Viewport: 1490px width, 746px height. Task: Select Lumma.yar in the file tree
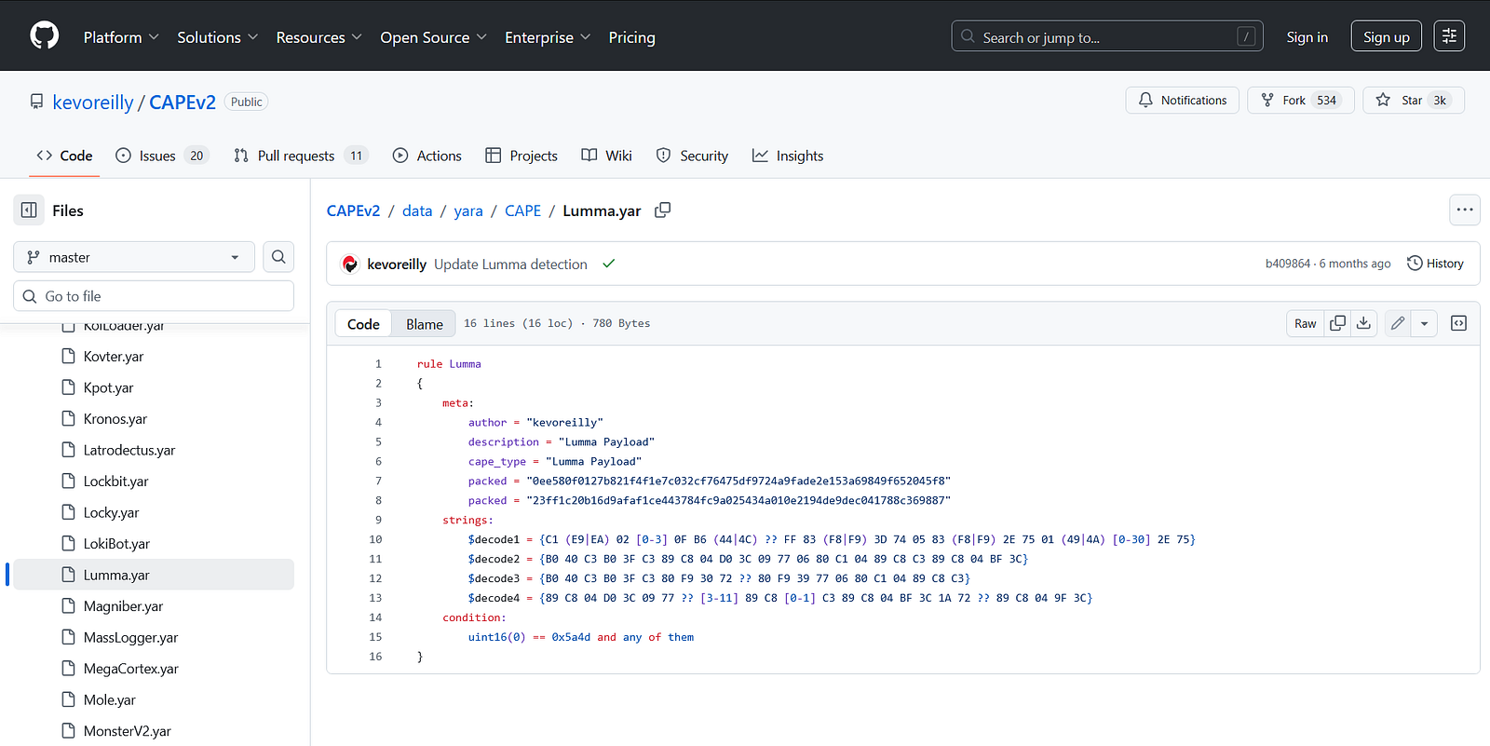pos(154,575)
